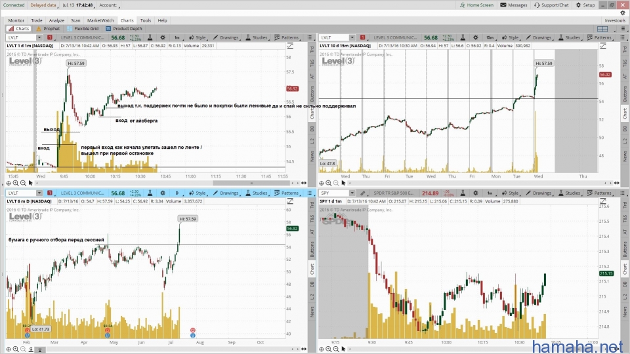Select the Tools tab

[x=146, y=20]
